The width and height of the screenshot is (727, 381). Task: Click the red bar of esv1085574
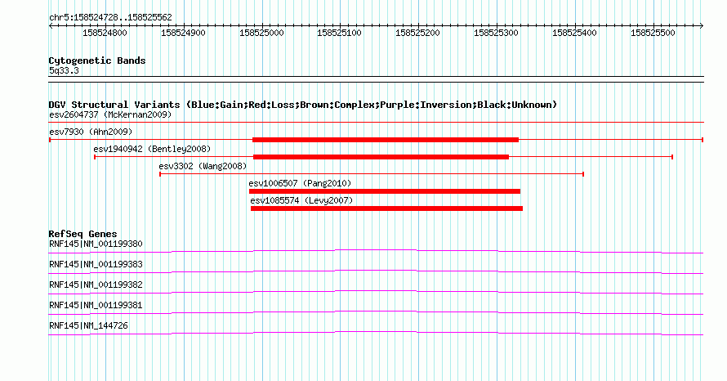click(x=386, y=208)
